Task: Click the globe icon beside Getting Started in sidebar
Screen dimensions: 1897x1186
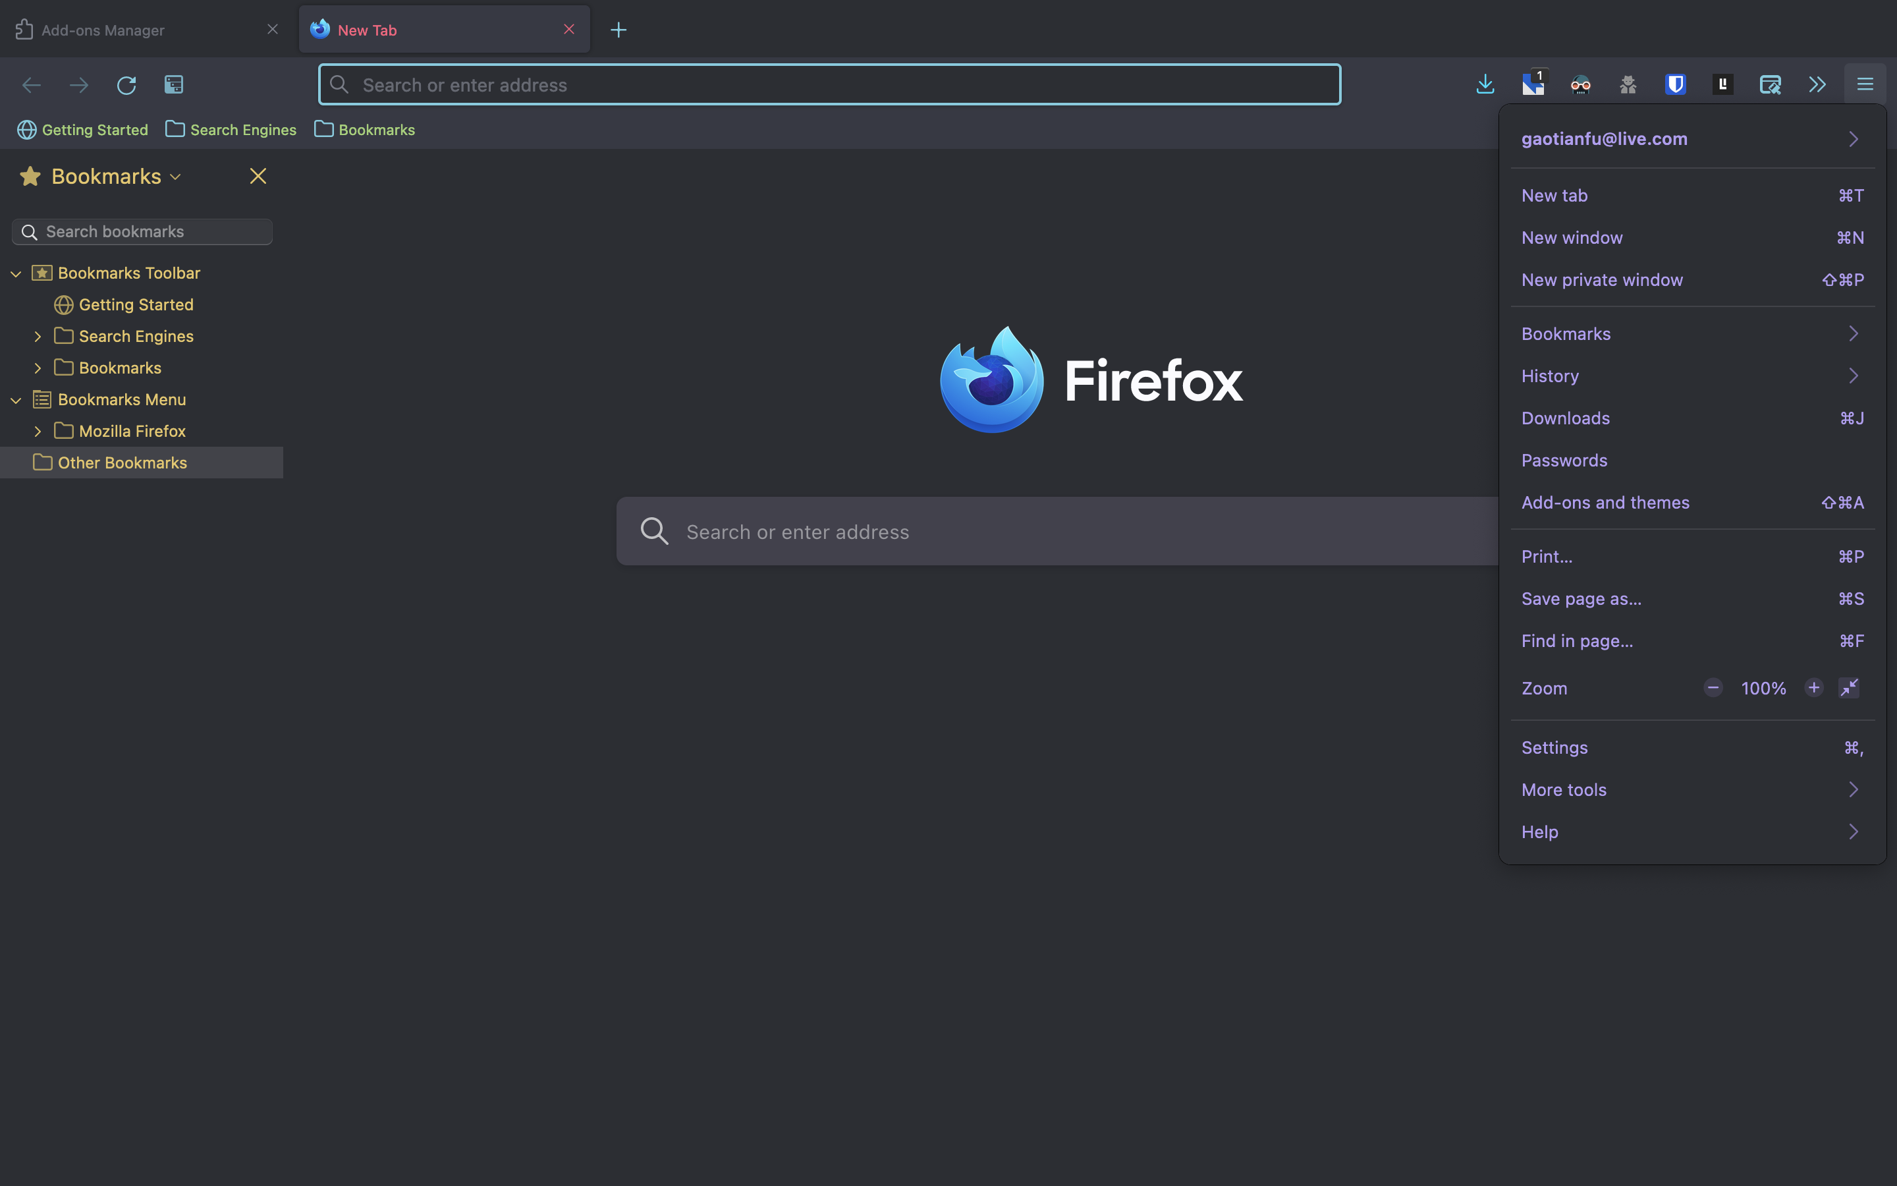Action: click(x=63, y=305)
